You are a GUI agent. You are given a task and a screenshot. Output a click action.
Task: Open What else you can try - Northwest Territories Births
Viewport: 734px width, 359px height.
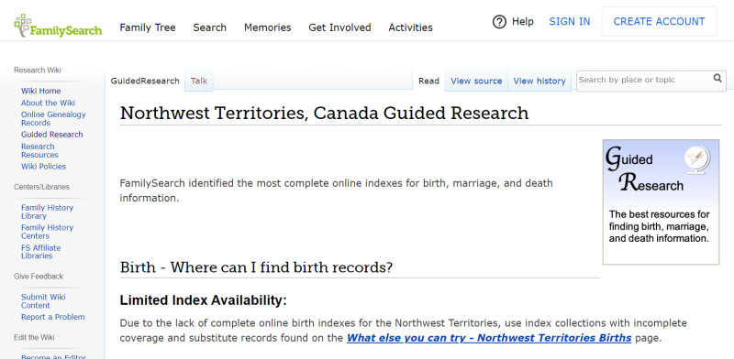[x=489, y=338]
